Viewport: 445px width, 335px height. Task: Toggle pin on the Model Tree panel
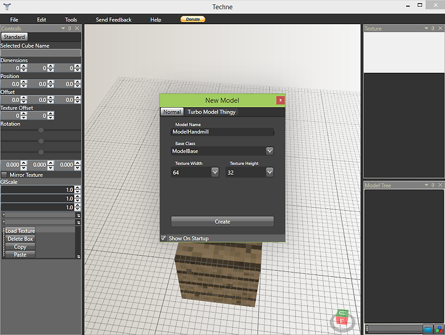pos(433,185)
